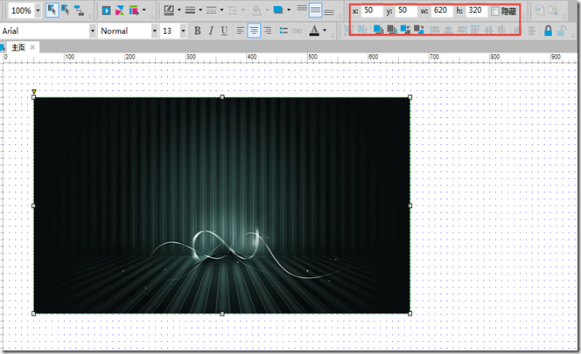The width and height of the screenshot is (581, 354).
Task: Click the blue Lock widget icon
Action: (x=548, y=31)
